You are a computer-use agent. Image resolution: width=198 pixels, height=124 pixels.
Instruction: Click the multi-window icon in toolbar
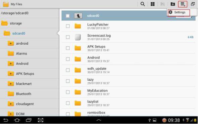[x=193, y=4]
